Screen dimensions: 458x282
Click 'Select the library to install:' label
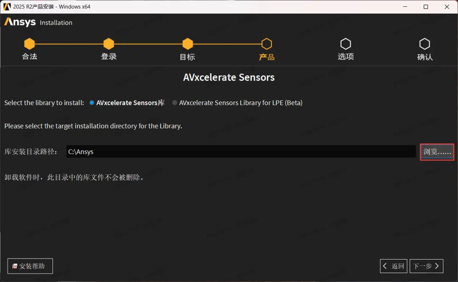44,103
